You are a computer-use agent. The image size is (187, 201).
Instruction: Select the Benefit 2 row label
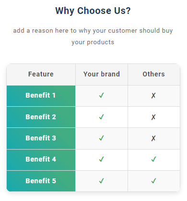[x=41, y=117]
